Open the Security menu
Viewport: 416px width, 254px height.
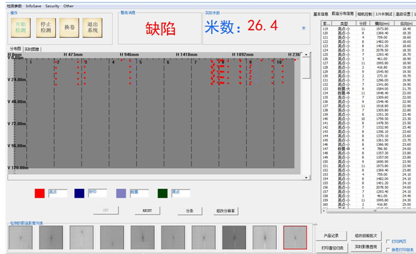[x=52, y=6]
